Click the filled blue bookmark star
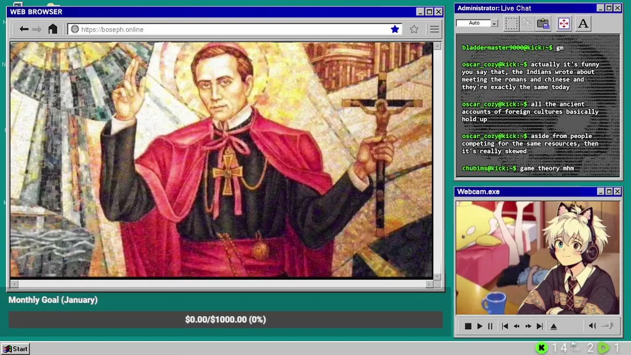631x355 pixels. [x=395, y=29]
